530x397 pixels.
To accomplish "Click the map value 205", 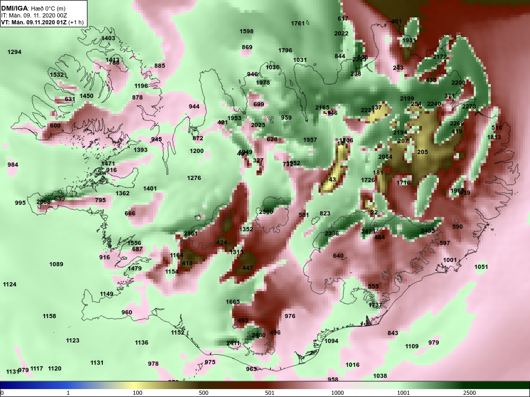I will (422, 152).
